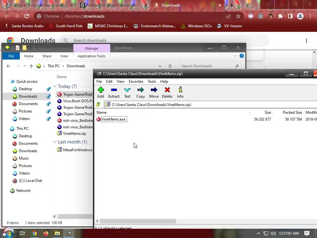The image size is (317, 238).
Task: Open the Application Tools tab in Explorer
Action: 91,56
